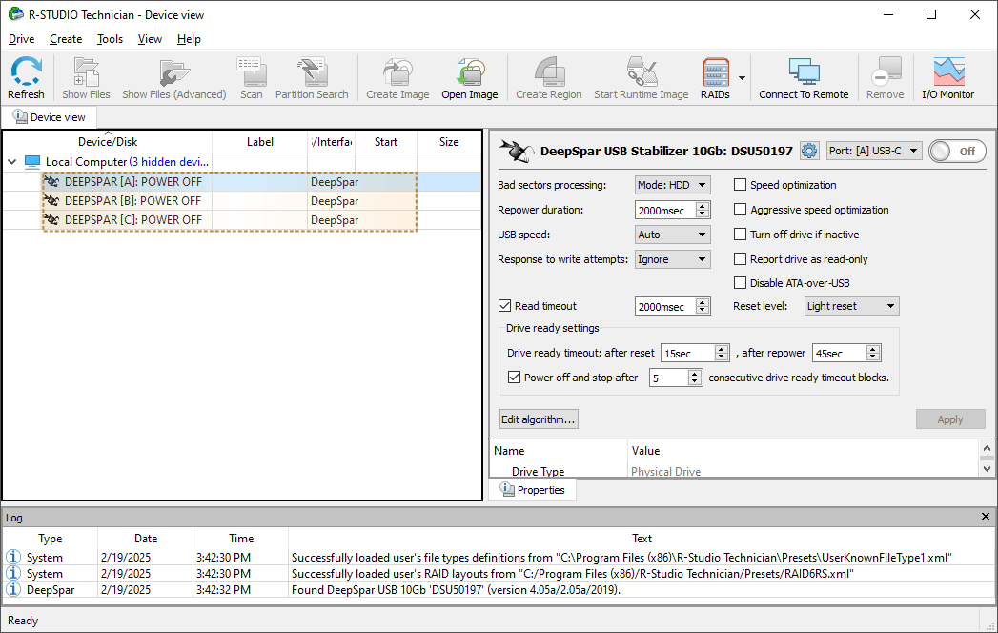
Task: Enable Speed optimization checkbox
Action: click(x=741, y=185)
